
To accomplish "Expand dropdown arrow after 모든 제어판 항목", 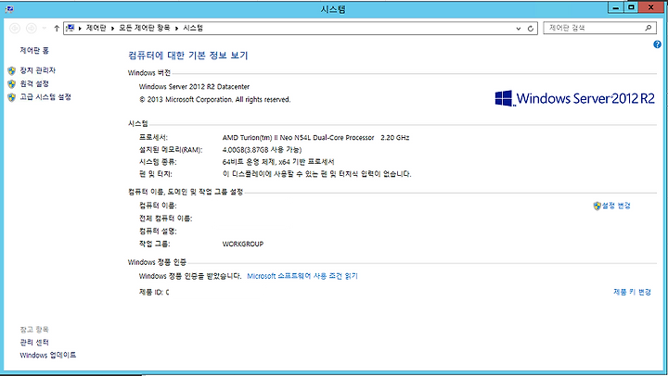I will (176, 28).
